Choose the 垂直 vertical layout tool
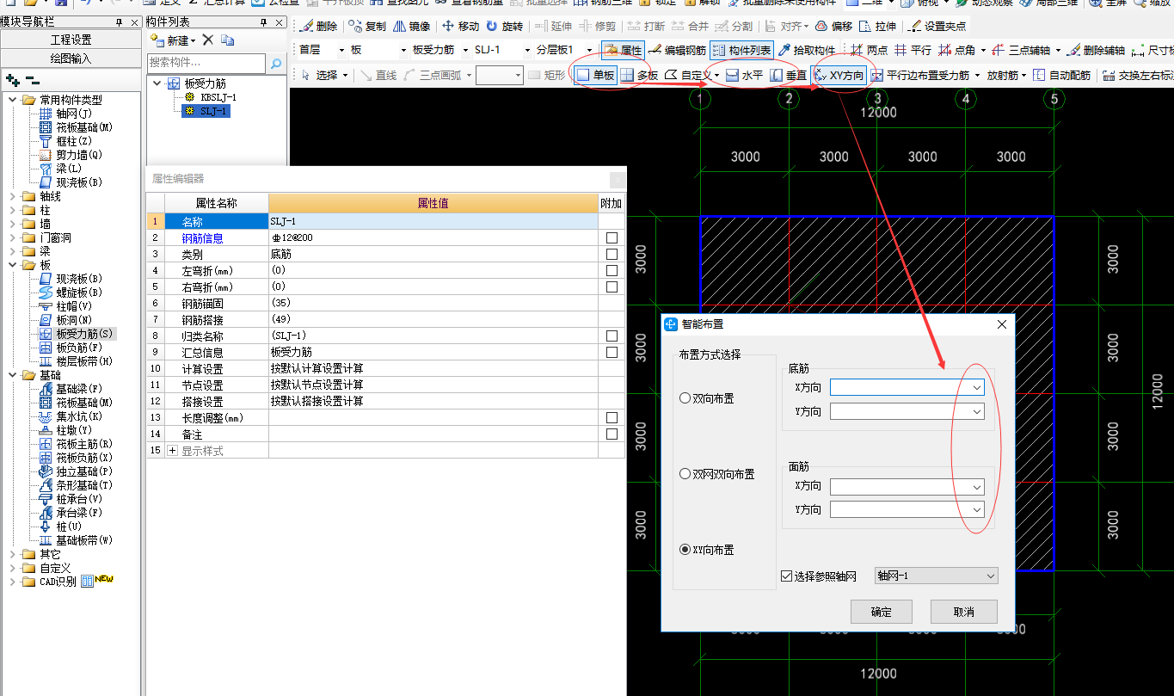 click(789, 76)
